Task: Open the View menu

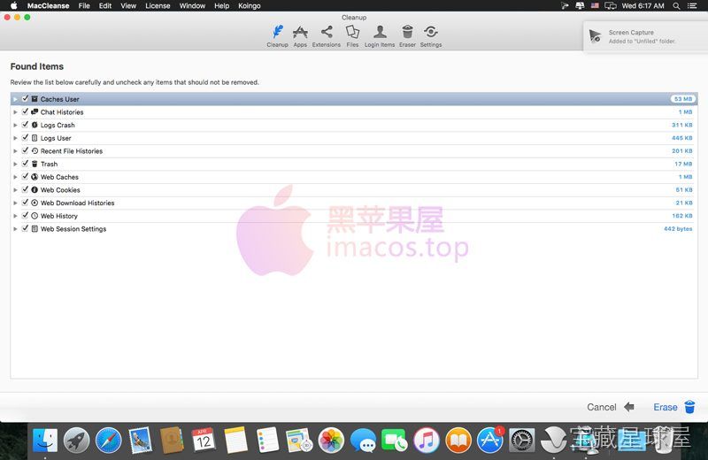Action: tap(128, 6)
